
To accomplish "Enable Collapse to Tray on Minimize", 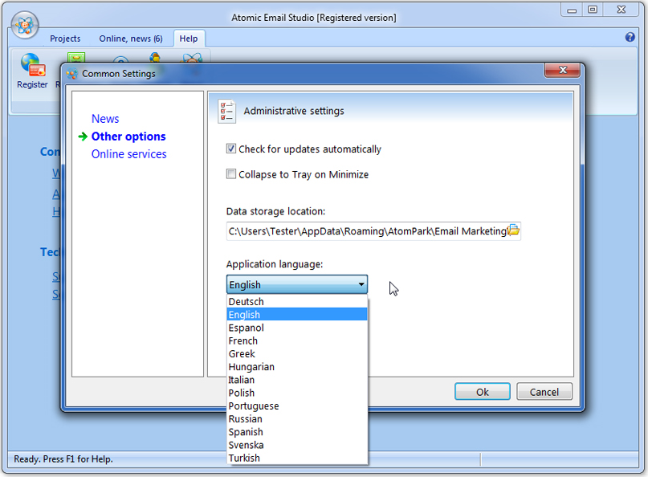I will point(230,174).
